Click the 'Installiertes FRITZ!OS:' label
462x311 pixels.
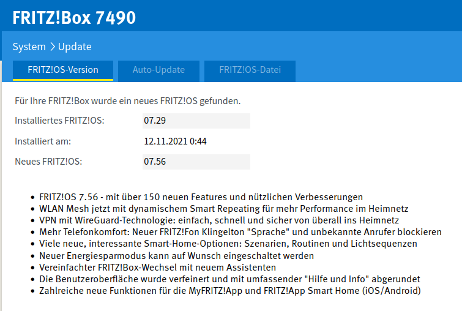click(x=59, y=121)
